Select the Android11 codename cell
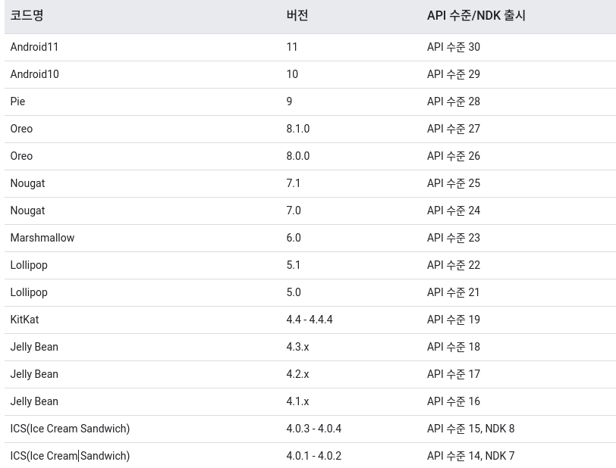616x468 pixels. tap(34, 47)
